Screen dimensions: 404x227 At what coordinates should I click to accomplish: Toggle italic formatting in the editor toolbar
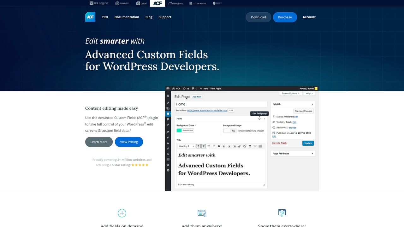click(x=203, y=146)
